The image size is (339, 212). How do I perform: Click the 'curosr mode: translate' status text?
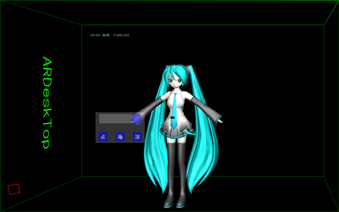click(x=110, y=35)
